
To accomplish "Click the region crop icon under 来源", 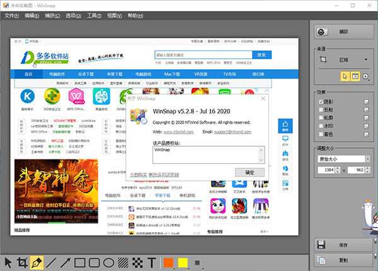I will pyautogui.click(x=323, y=59).
